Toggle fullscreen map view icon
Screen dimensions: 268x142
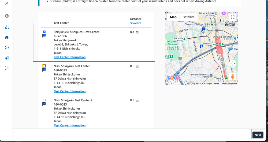click(x=233, y=17)
